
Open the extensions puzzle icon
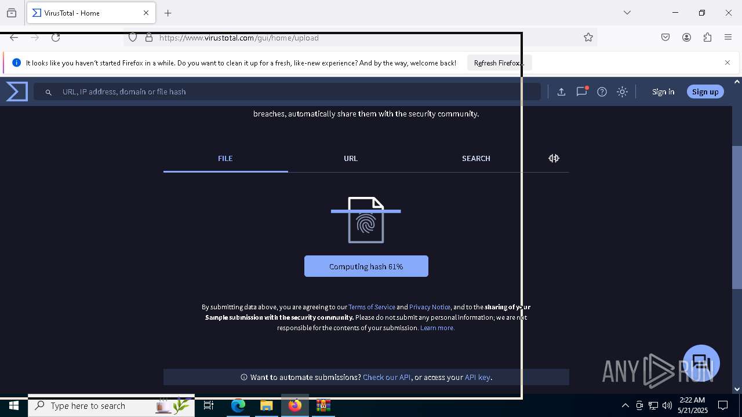coord(707,38)
